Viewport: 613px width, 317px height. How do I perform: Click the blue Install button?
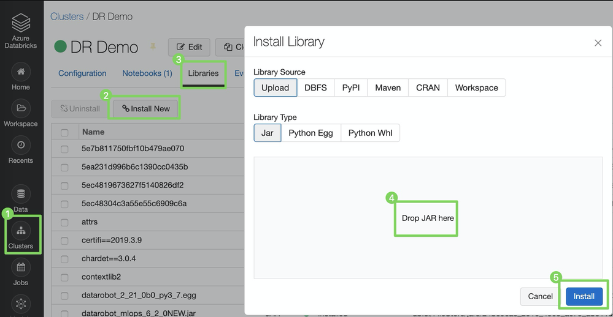[584, 296]
